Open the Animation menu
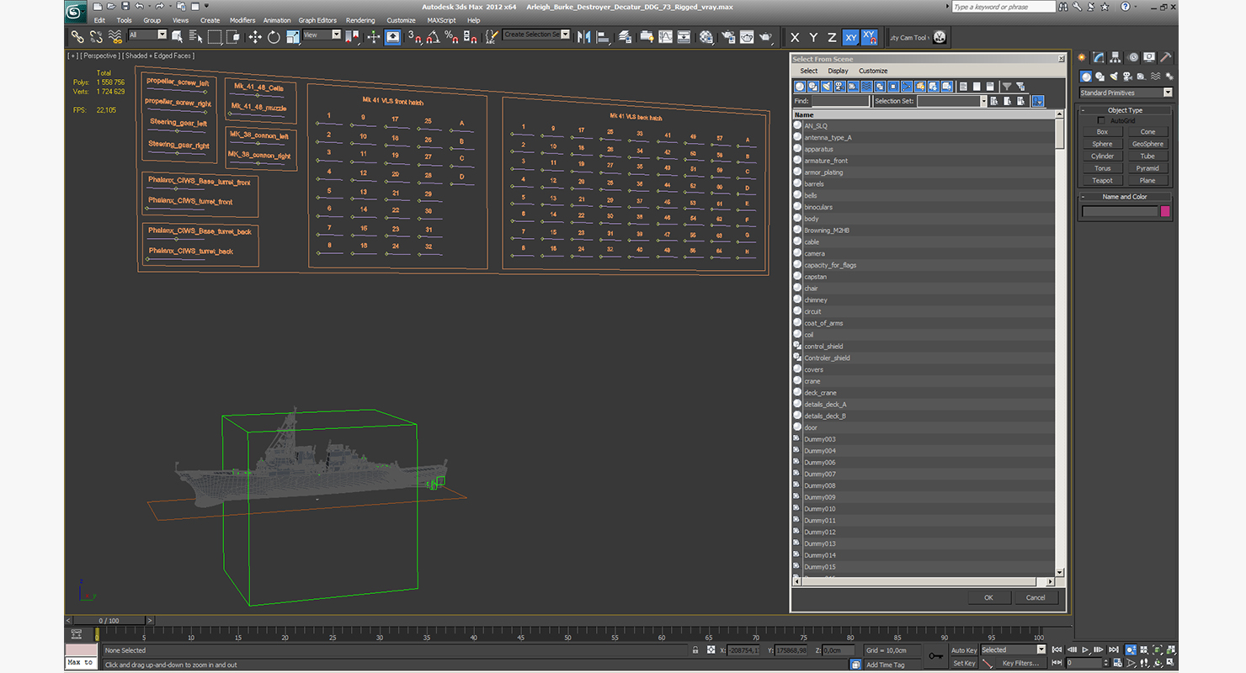 277,20
